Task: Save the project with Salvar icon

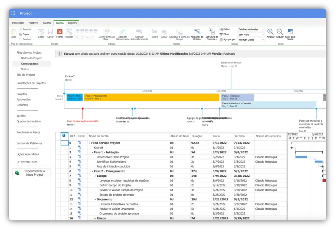Action: 50,32
